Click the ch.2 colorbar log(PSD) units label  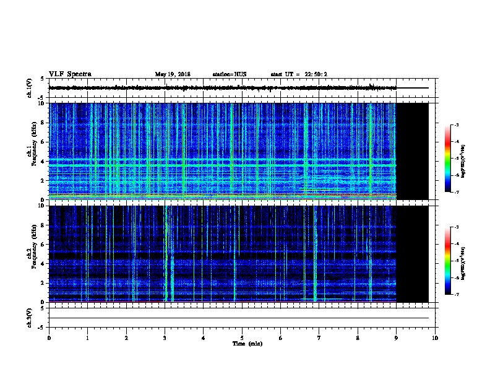pos(463,263)
